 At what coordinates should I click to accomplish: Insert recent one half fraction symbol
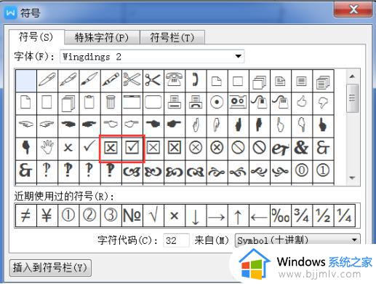(323, 216)
